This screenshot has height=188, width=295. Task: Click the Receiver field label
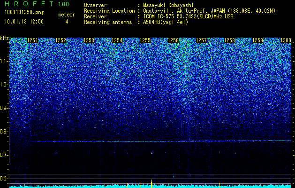(95, 16)
